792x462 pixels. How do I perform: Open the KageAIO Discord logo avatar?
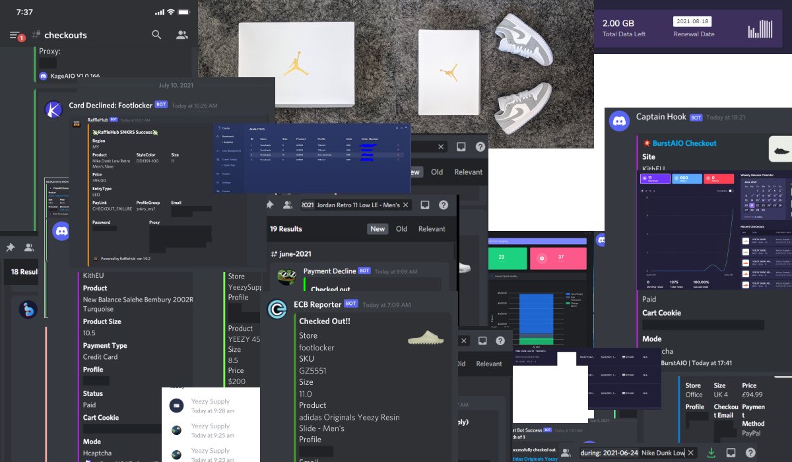click(x=44, y=77)
